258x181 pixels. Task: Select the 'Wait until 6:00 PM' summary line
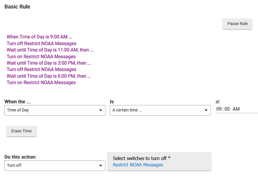(49, 76)
